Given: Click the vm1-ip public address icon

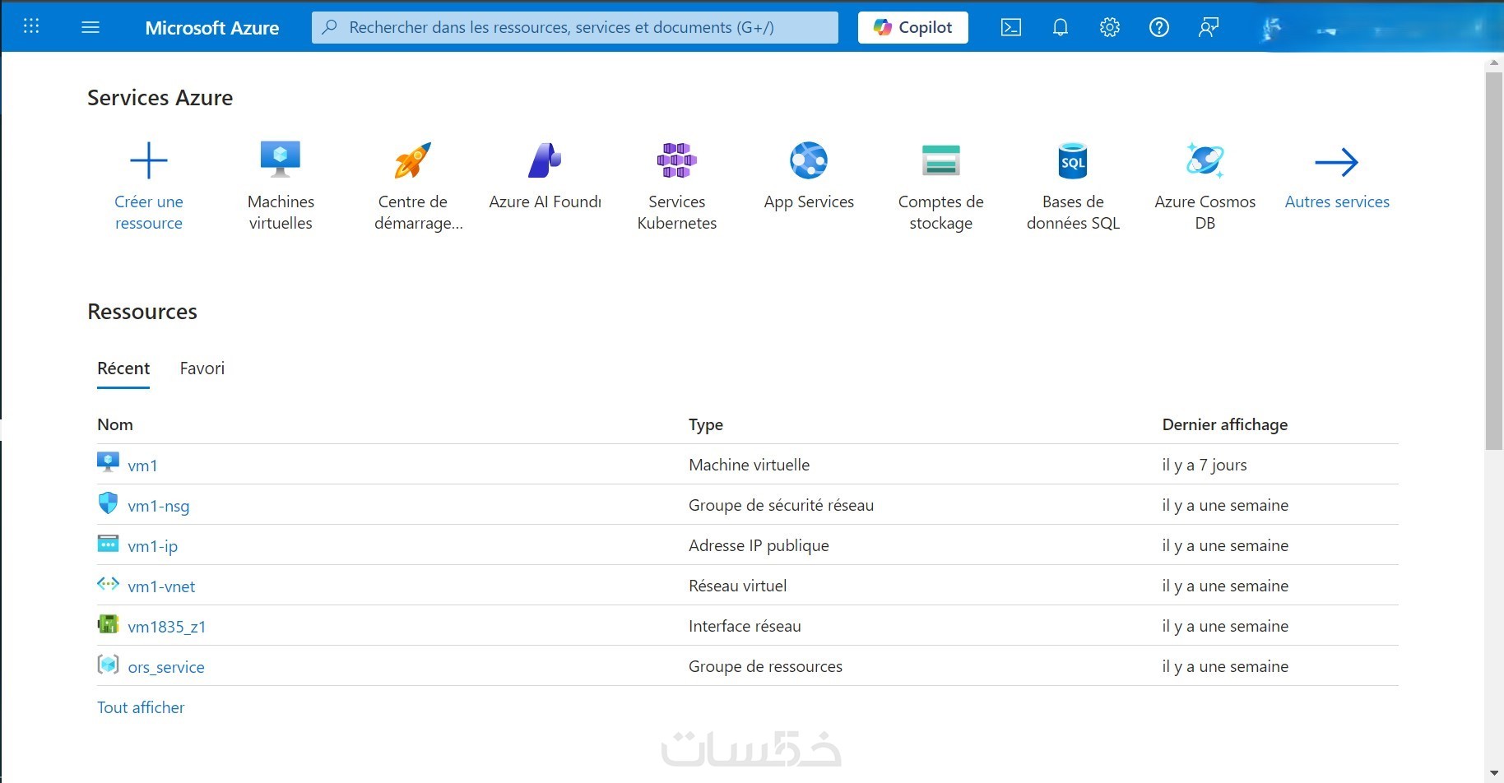Looking at the screenshot, I should (108, 544).
